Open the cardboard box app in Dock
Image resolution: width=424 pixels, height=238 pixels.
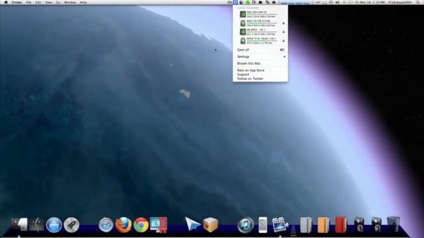(211, 225)
